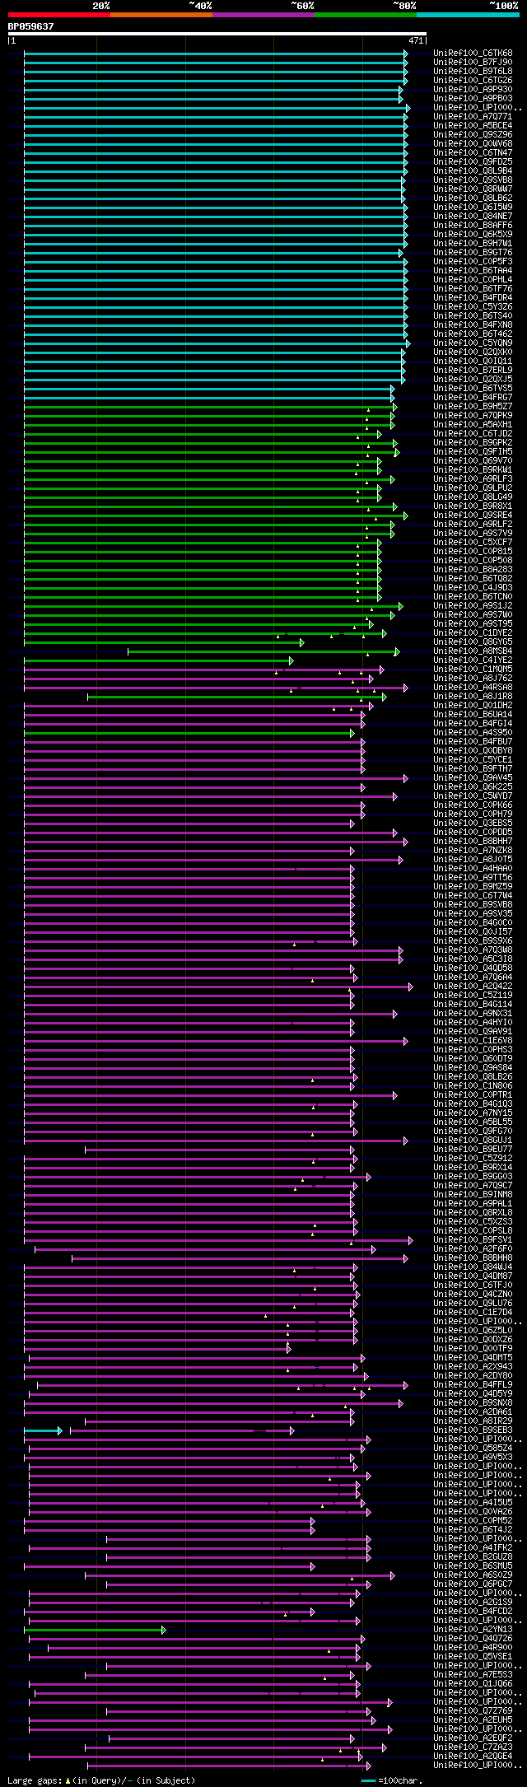Click the =100char. scale bar in the bottom legend
Screen dimensions: 527x1787
[368, 1780]
